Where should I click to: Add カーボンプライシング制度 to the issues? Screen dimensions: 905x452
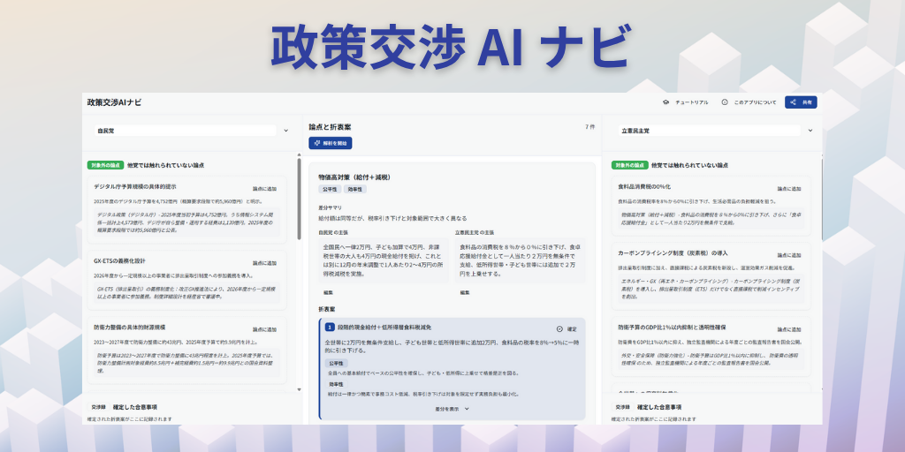(788, 253)
